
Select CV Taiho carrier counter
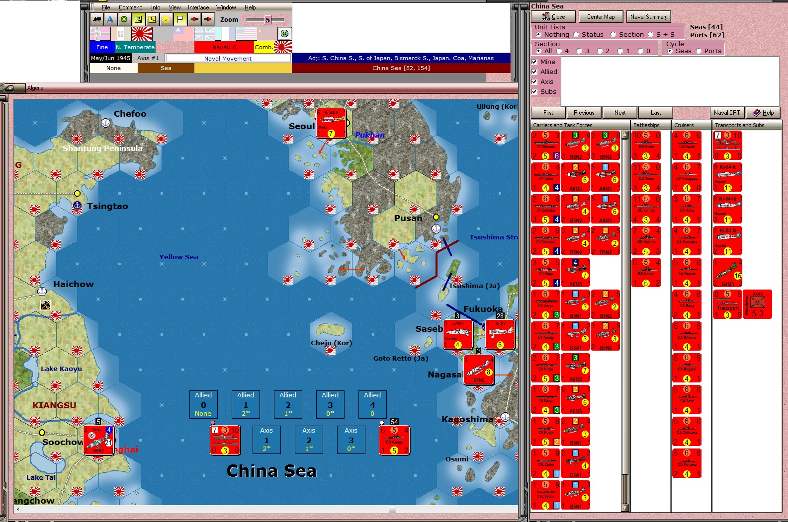click(546, 178)
